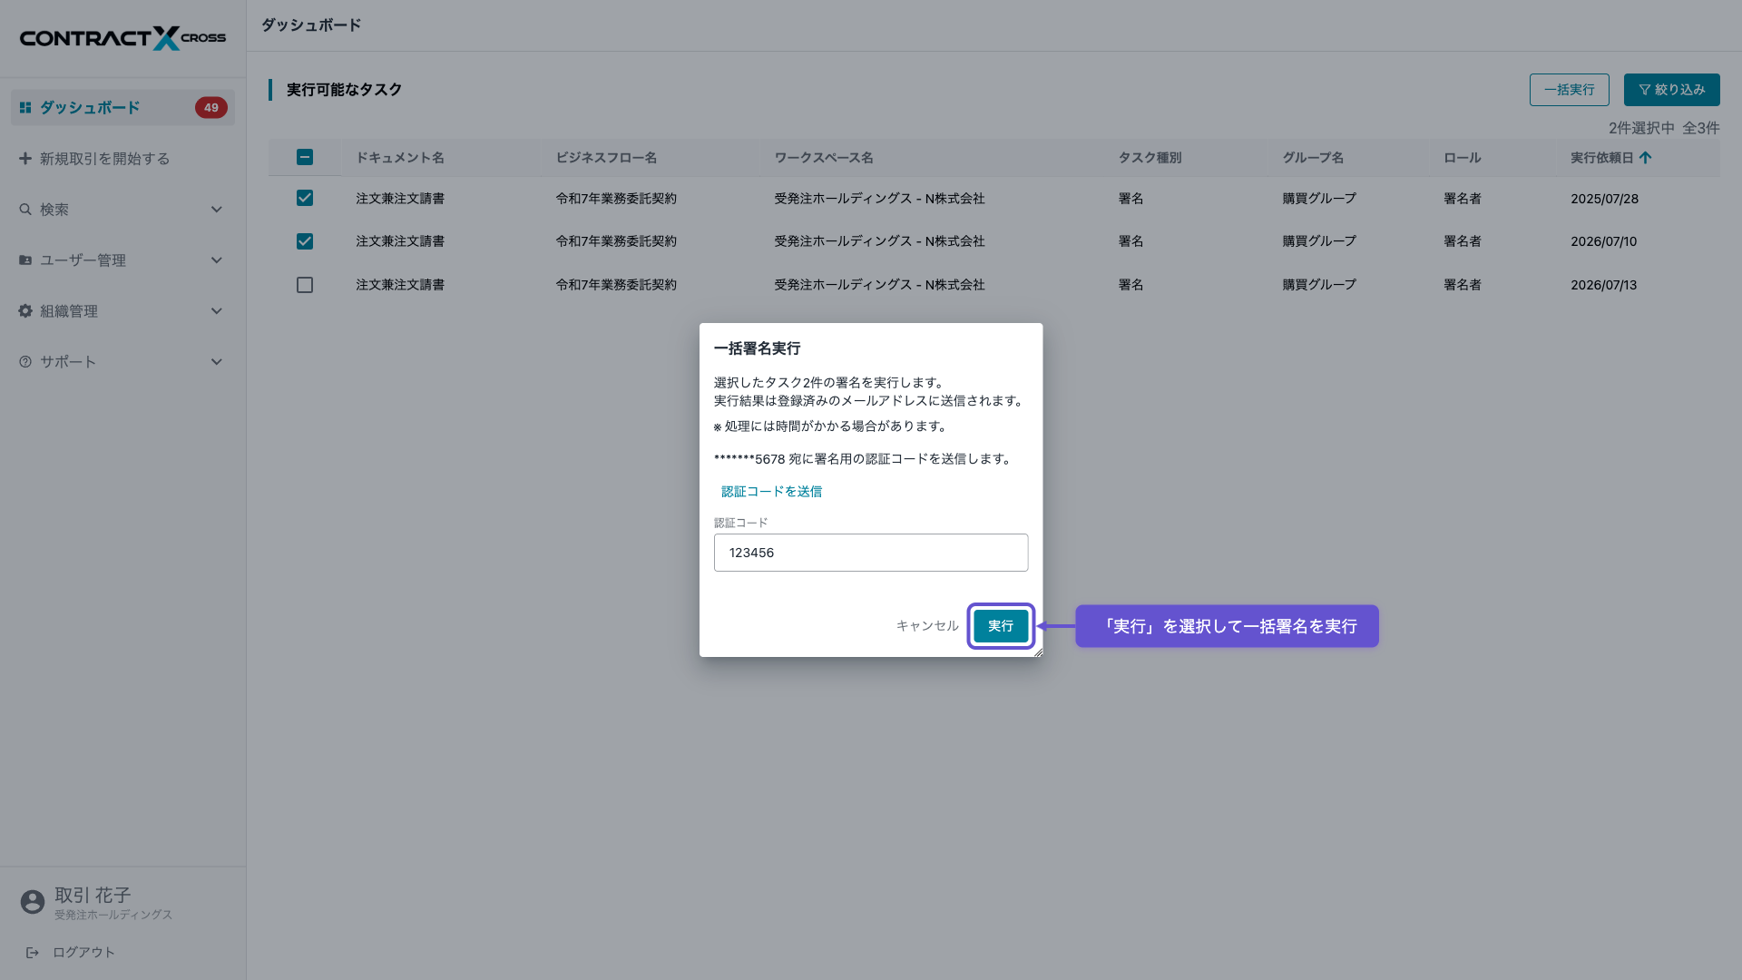Open the サポート sidebar menu
The height and width of the screenshot is (980, 1742).
pyautogui.click(x=122, y=361)
